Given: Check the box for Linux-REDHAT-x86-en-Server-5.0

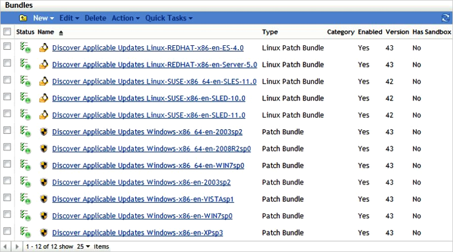Looking at the screenshot, I should [x=7, y=63].
